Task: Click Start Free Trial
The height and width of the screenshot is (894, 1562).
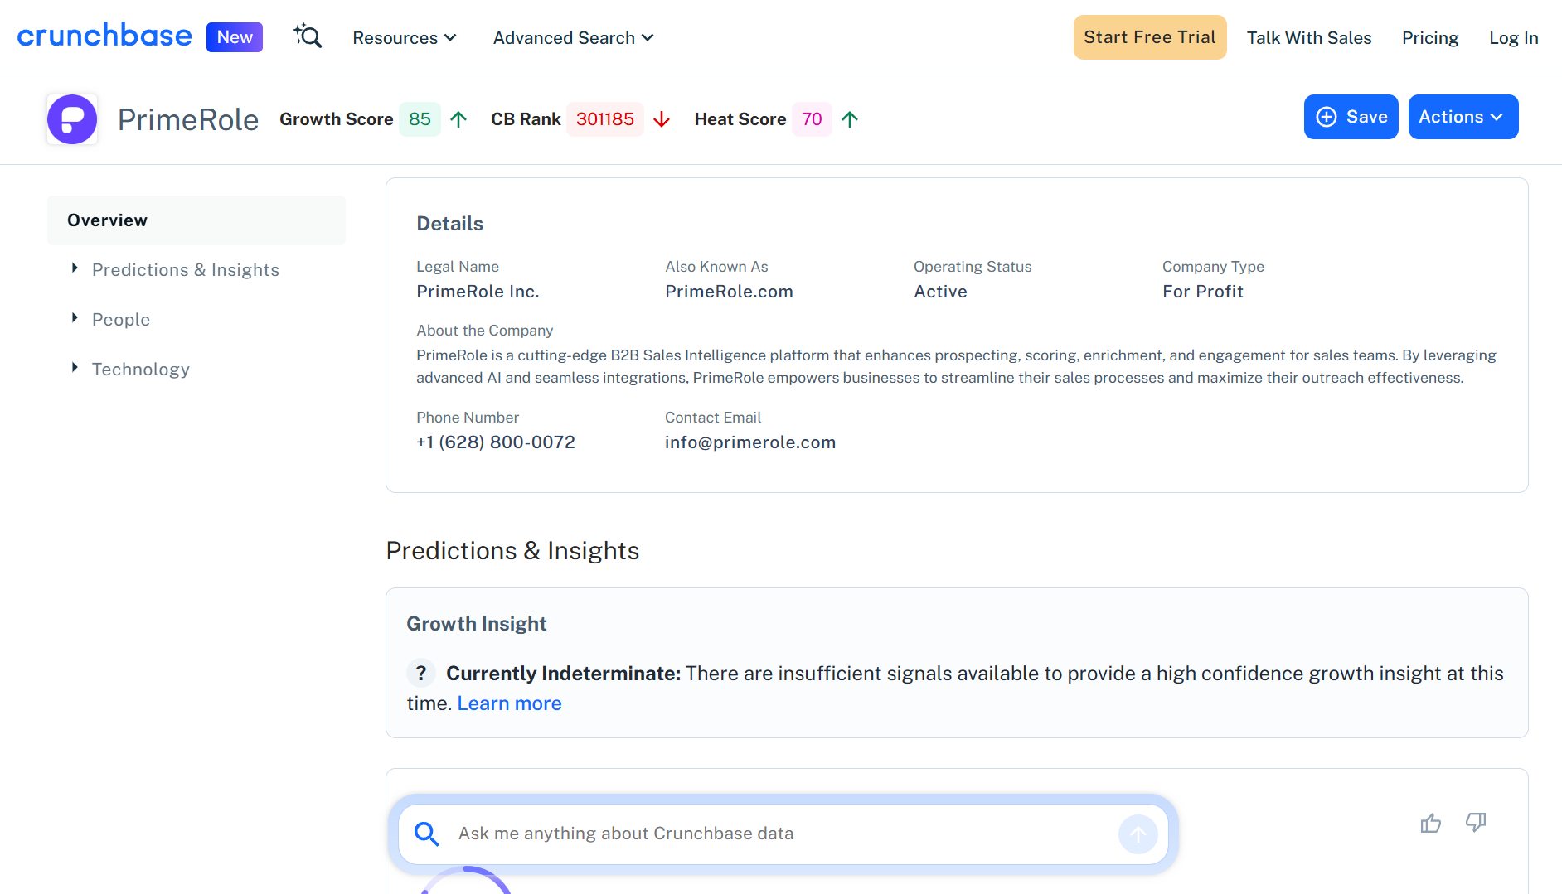Action: point(1149,36)
